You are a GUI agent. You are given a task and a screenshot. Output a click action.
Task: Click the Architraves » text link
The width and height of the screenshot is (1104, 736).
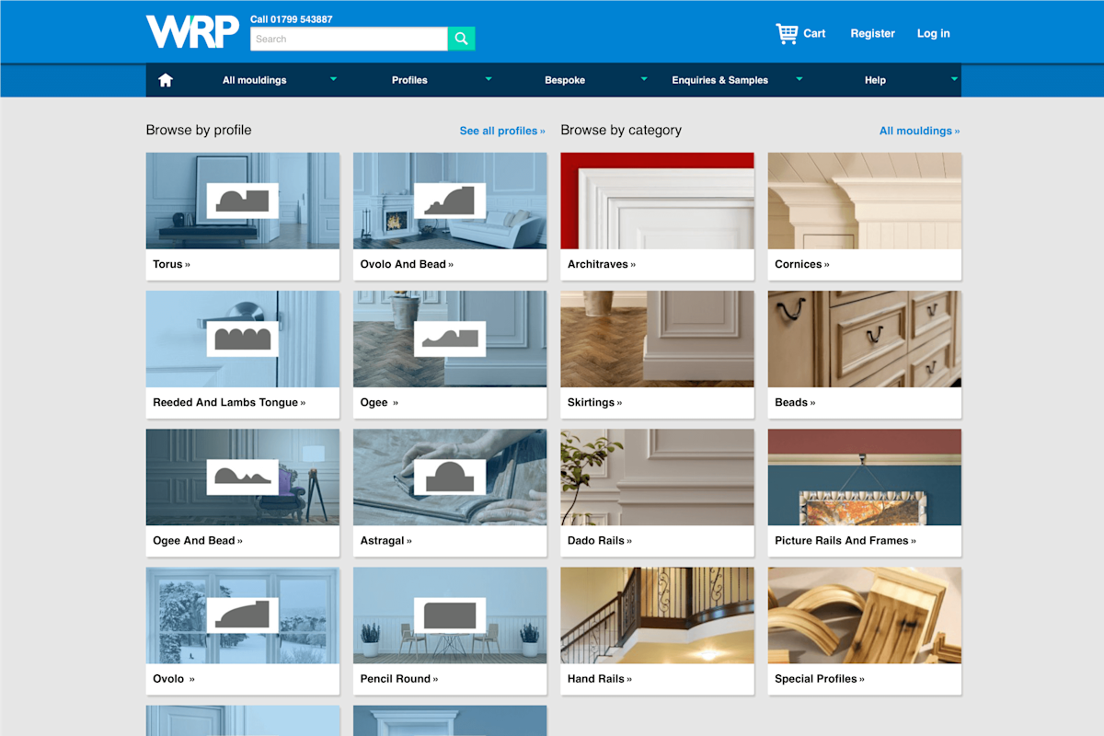(x=602, y=264)
